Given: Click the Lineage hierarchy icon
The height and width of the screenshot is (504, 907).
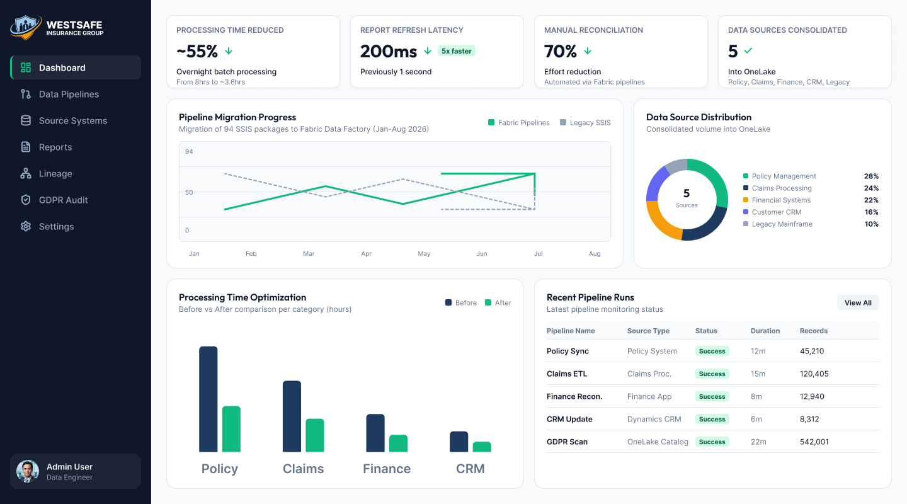Looking at the screenshot, I should pyautogui.click(x=26, y=173).
